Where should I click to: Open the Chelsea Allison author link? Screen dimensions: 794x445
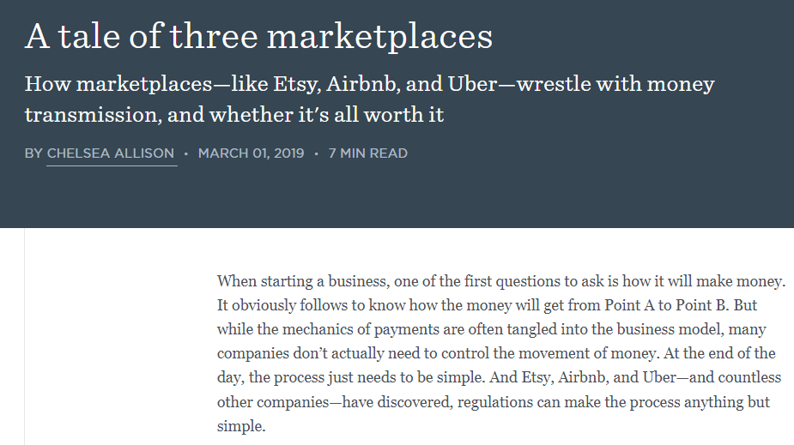point(112,153)
